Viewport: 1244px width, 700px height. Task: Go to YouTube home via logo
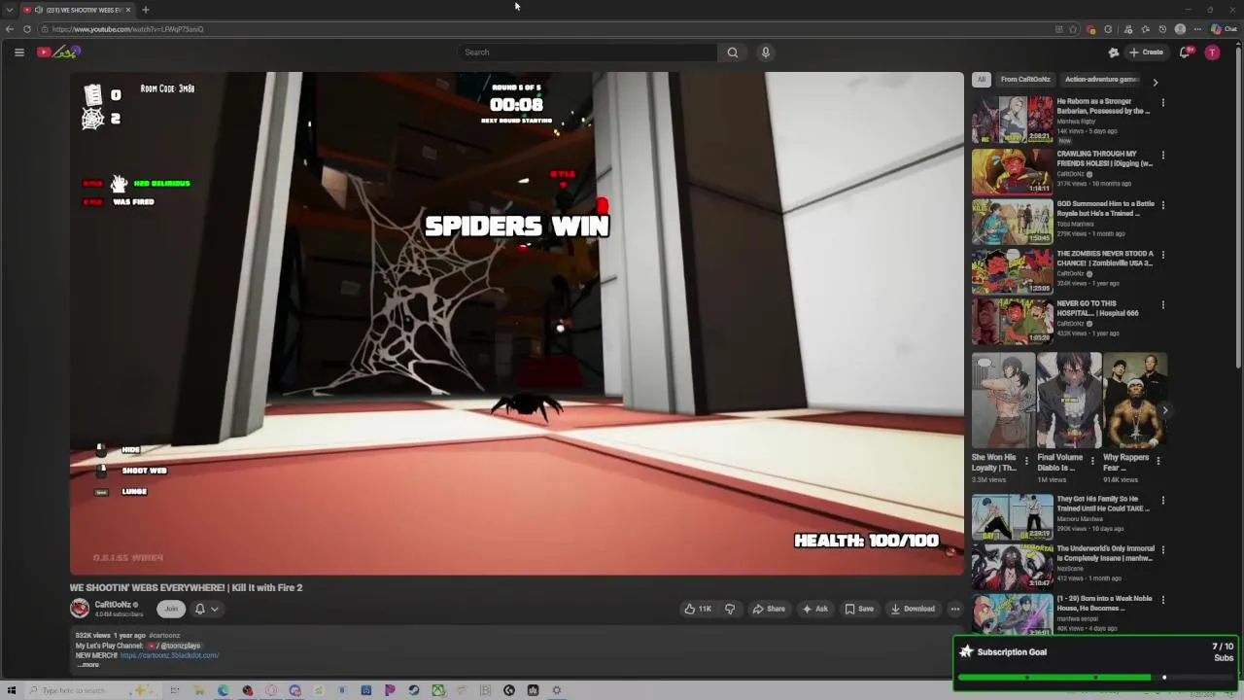[58, 52]
